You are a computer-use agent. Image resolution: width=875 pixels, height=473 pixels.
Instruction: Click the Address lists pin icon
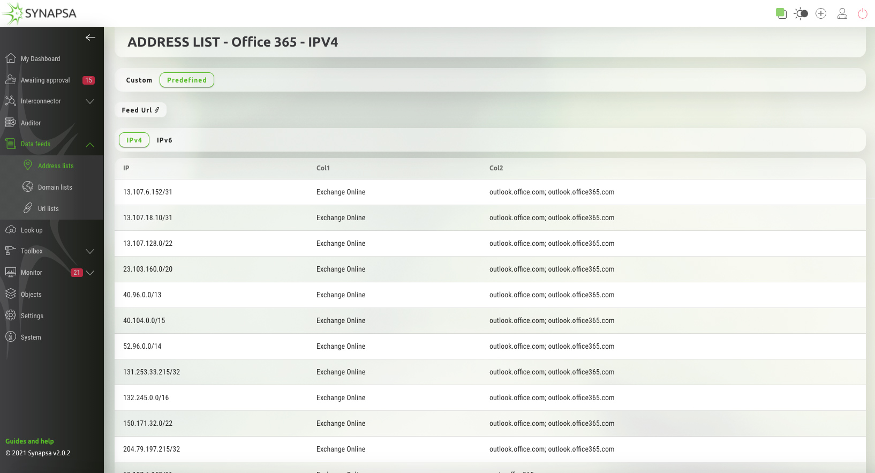pyautogui.click(x=28, y=166)
